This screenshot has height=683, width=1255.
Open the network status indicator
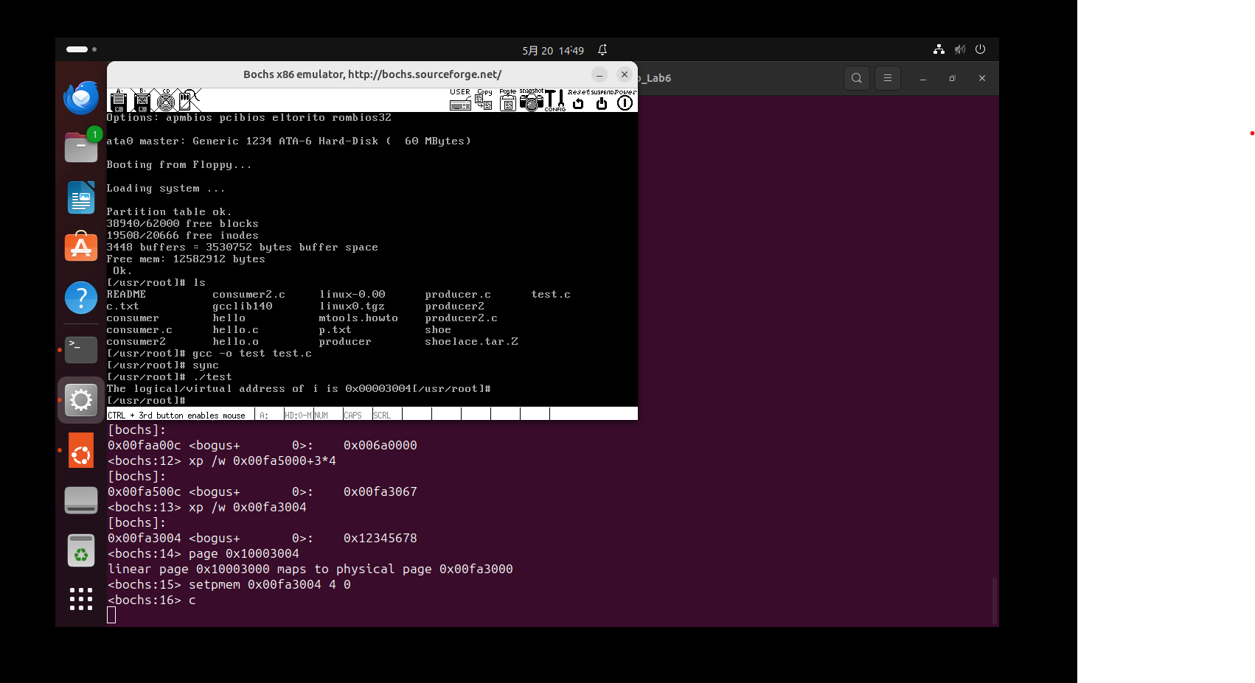click(939, 49)
